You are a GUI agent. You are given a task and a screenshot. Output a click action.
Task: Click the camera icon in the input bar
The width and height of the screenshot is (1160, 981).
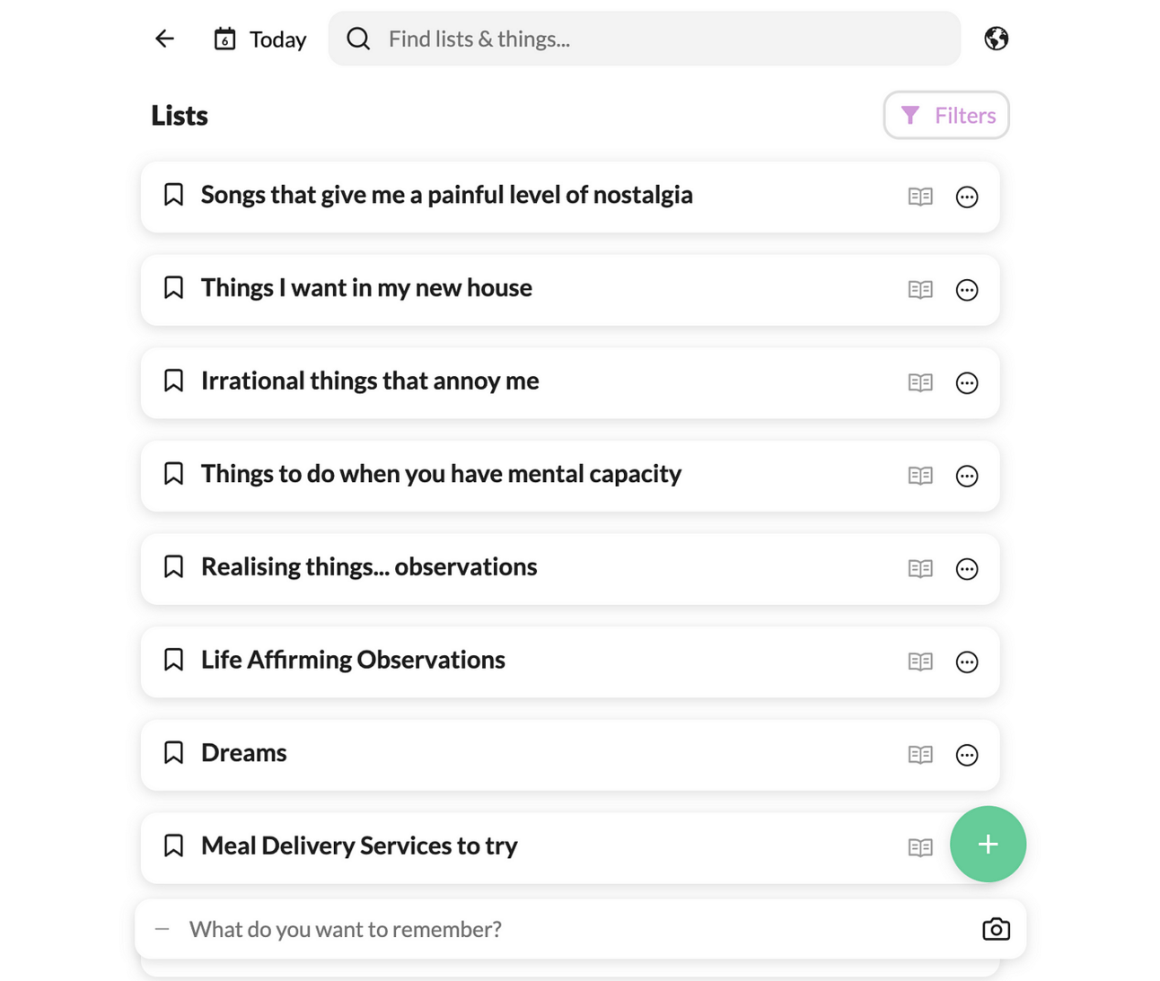(x=996, y=930)
